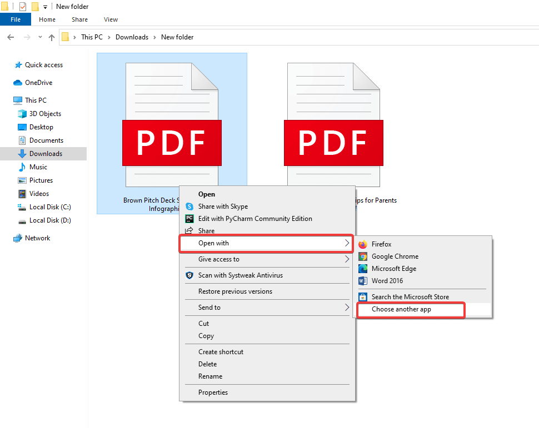Select Word 2016 from the submenu

[x=387, y=281]
